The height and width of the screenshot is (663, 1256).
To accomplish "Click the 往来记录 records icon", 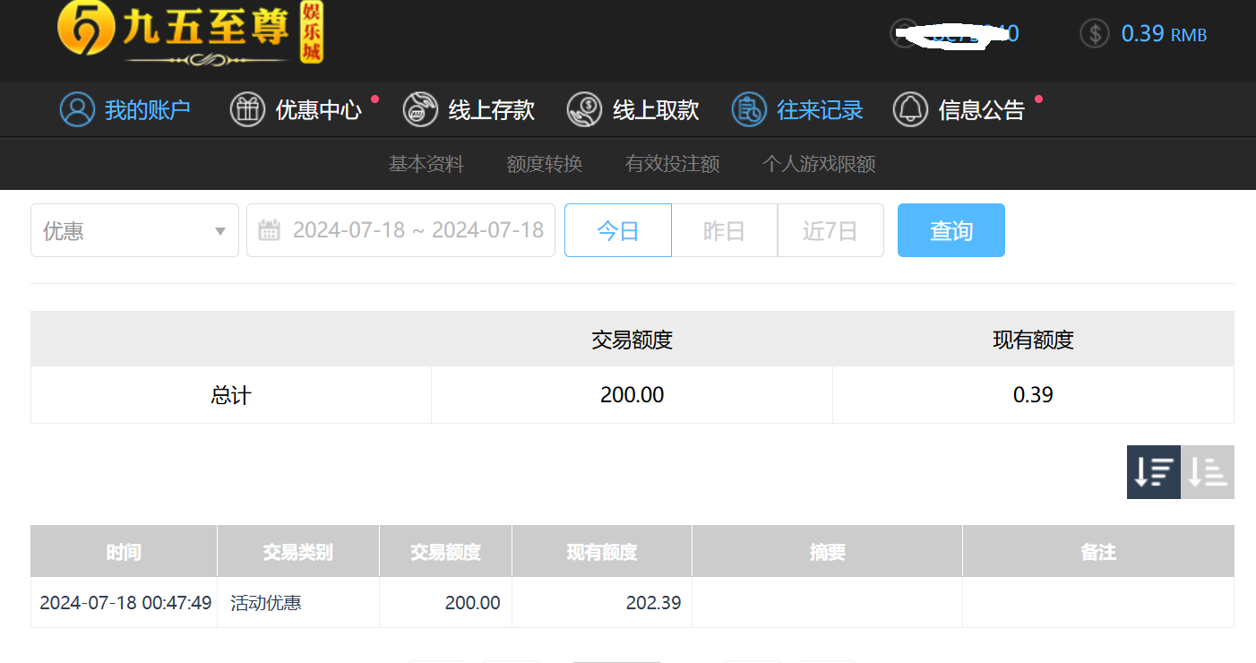I will 749,109.
